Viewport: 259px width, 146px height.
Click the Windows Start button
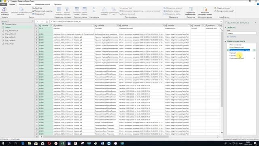point(3,143)
